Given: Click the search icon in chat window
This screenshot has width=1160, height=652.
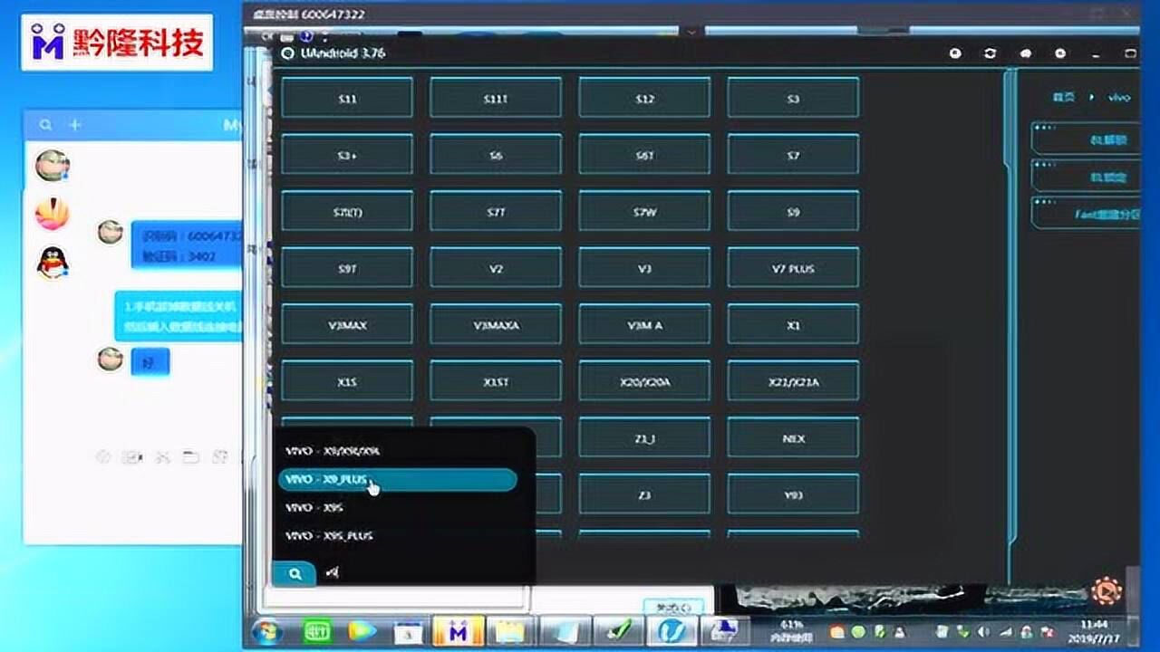Looking at the screenshot, I should 45,125.
